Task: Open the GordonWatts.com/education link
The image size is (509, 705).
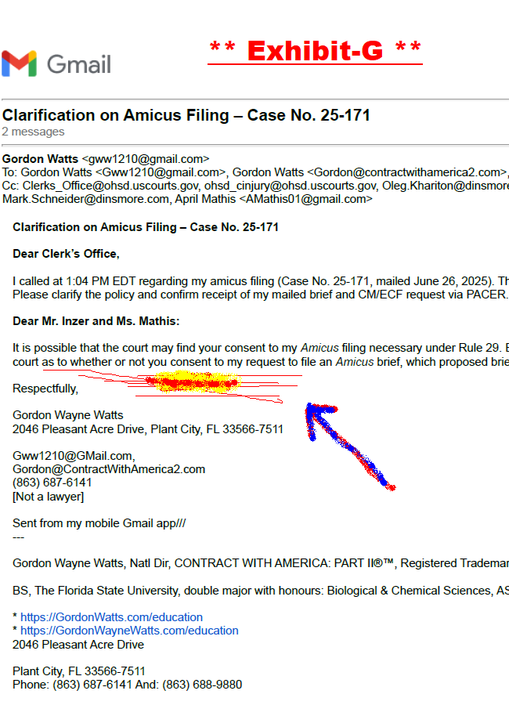Action: point(111,617)
